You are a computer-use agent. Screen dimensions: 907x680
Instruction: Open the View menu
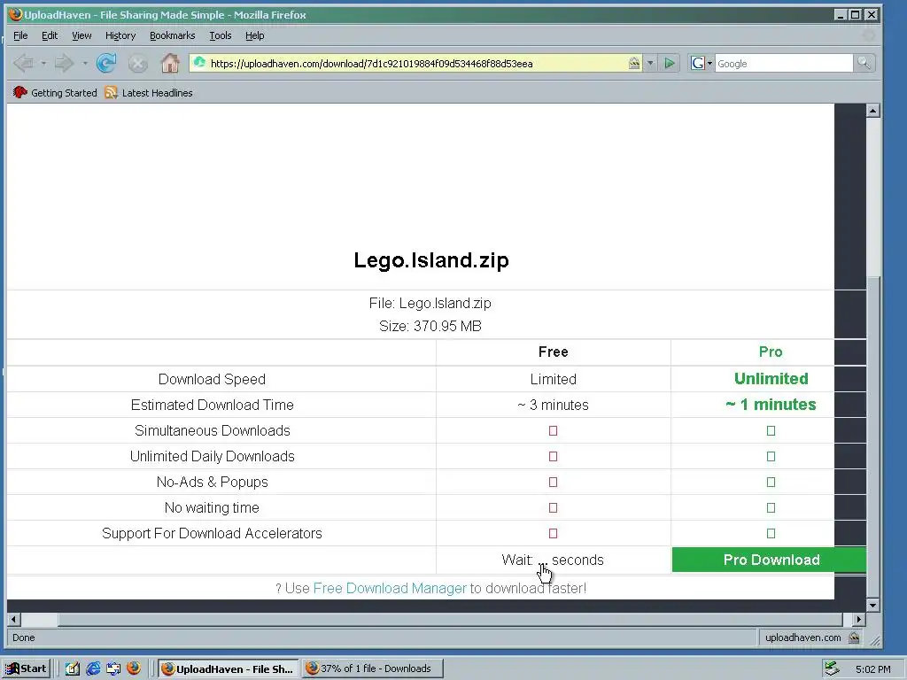81,35
